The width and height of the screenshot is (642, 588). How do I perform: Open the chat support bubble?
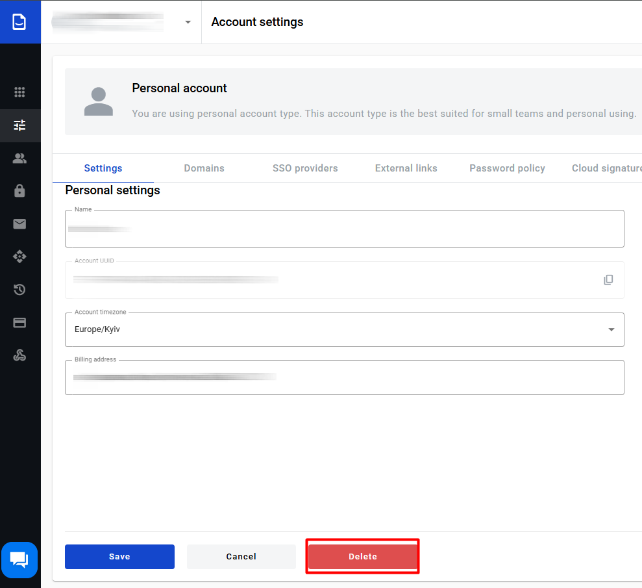click(x=19, y=559)
